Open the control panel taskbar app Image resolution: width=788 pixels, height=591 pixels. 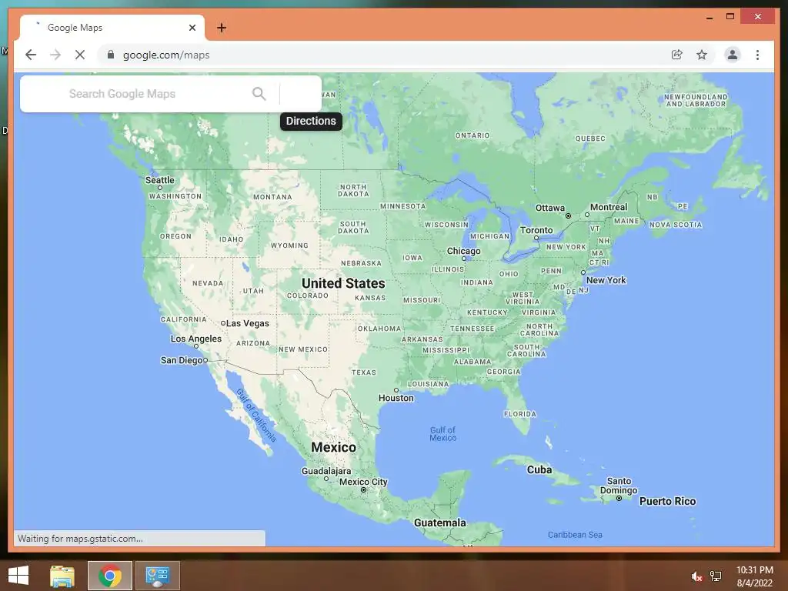[x=157, y=576]
